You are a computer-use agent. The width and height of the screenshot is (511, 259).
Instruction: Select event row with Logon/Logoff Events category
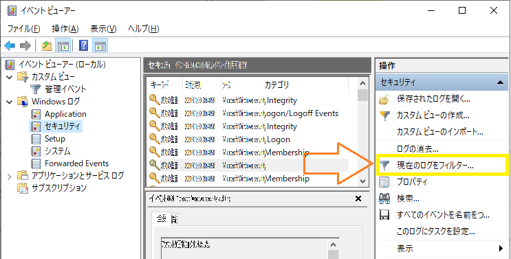pyautogui.click(x=248, y=113)
